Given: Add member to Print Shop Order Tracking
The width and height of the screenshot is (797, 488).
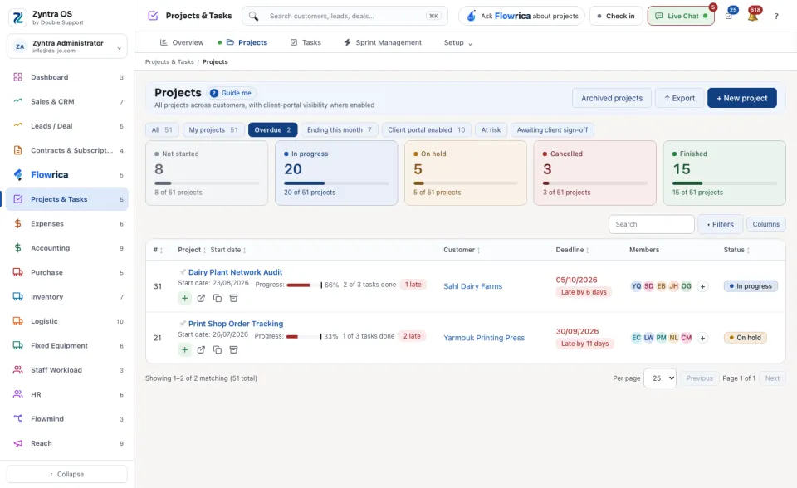Looking at the screenshot, I should (x=702, y=338).
